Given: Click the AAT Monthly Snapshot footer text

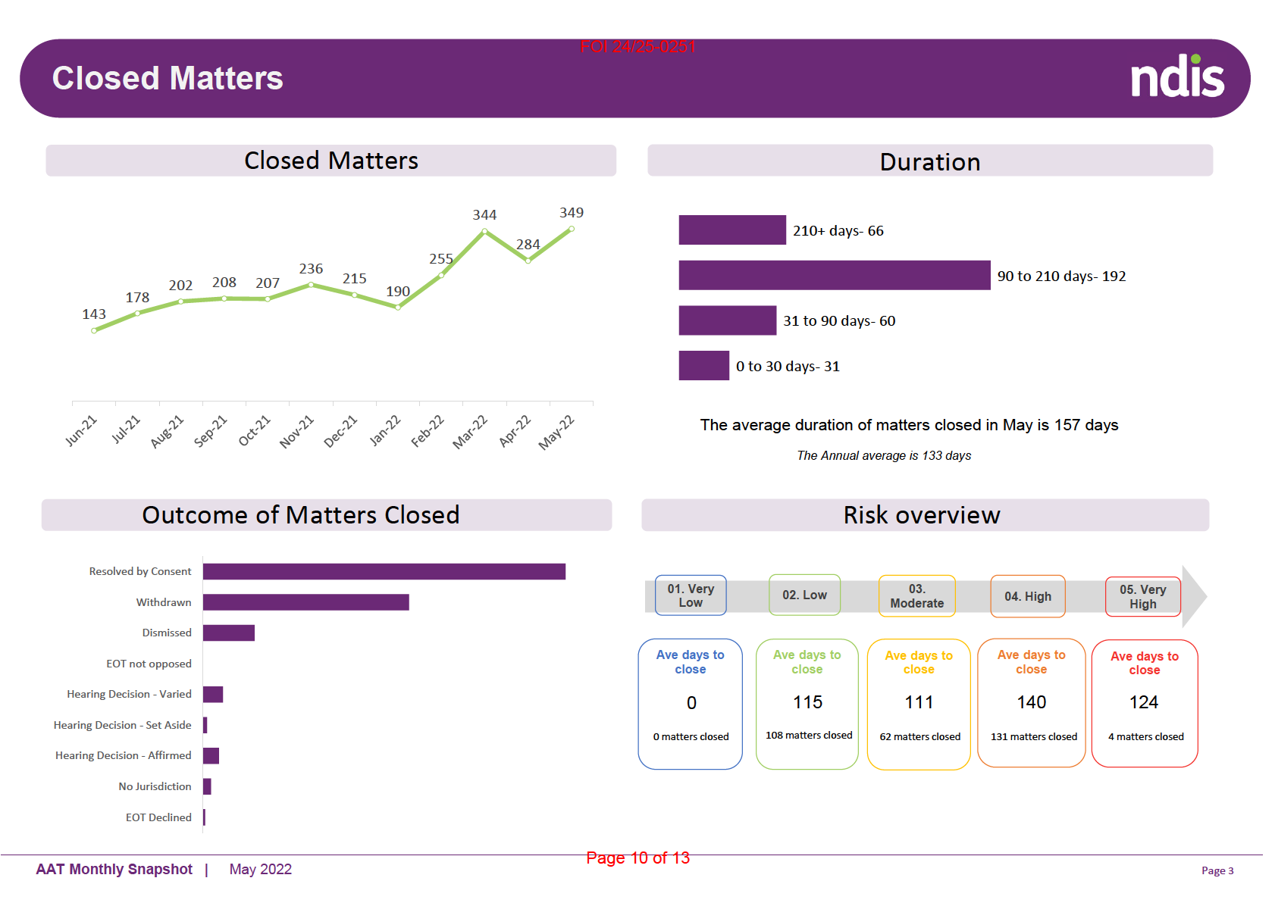Looking at the screenshot, I should [x=114, y=869].
